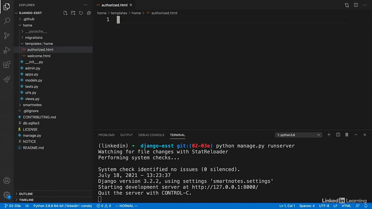Open changes compare icon in editor toolbar
Screen dimensions: 372x209
point(347,5)
